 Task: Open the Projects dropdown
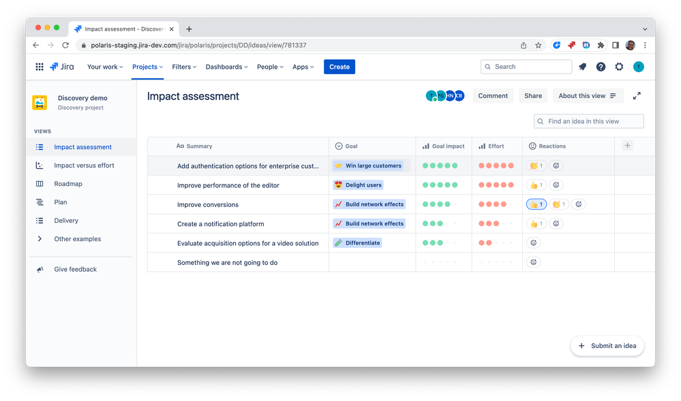point(148,67)
